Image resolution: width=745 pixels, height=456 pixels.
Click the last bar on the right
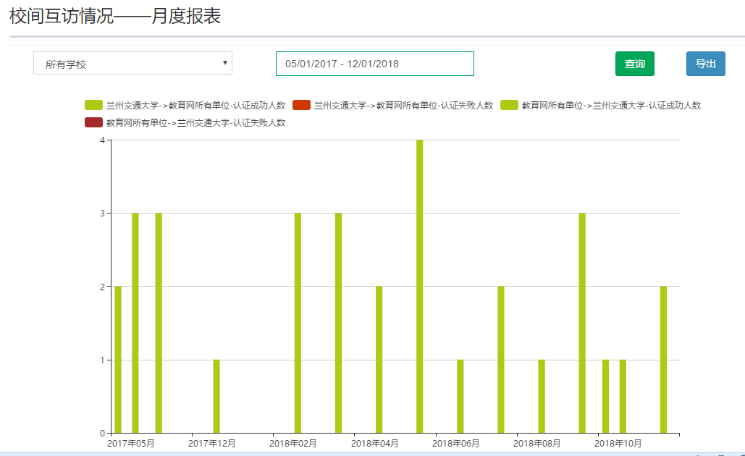(x=663, y=359)
